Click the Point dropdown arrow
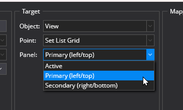183x110 pixels. tap(150, 40)
